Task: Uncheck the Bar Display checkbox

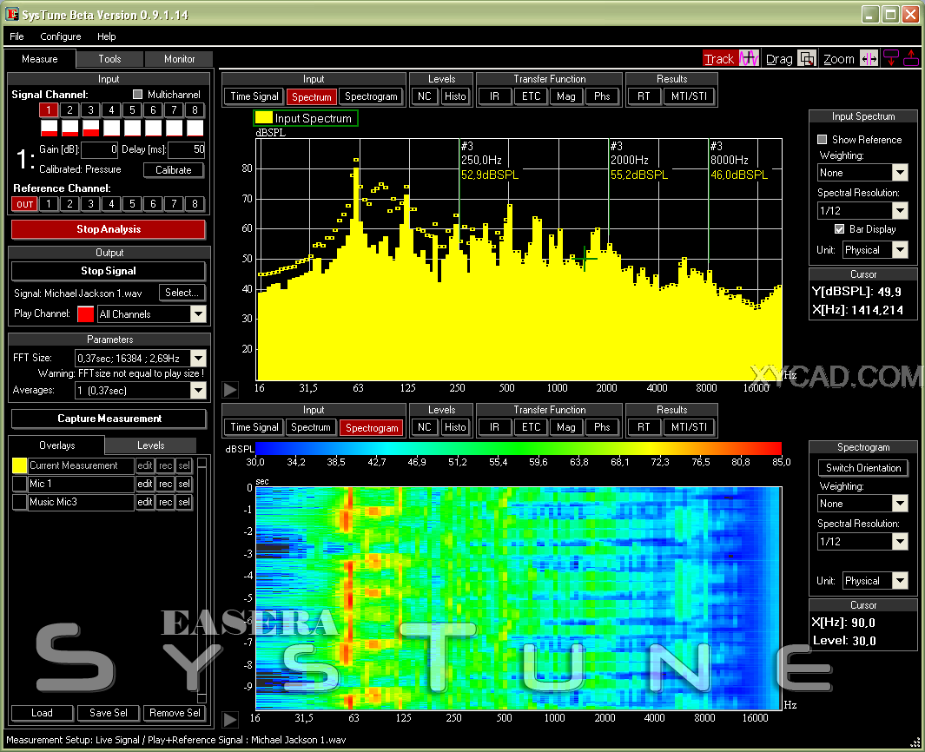Action: (840, 229)
